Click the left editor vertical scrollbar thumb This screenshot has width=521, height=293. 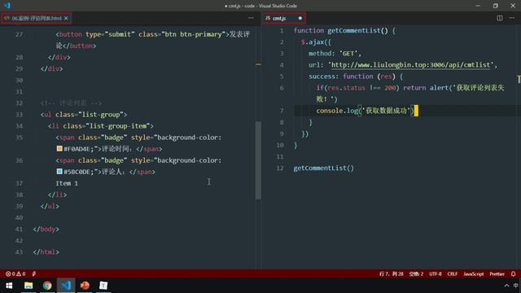point(258,160)
